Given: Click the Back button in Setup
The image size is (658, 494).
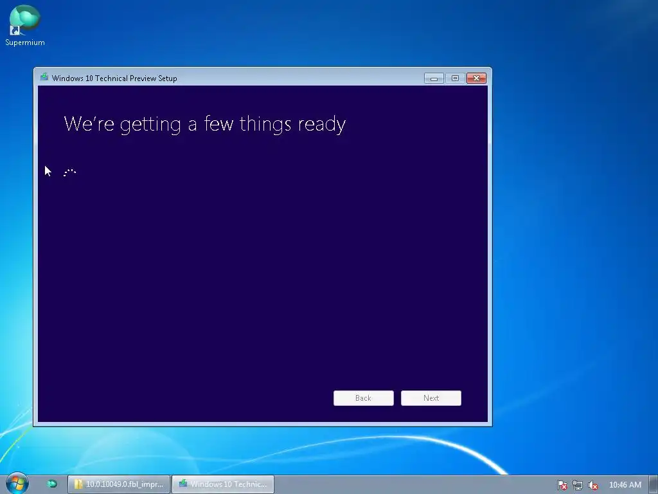Looking at the screenshot, I should point(364,398).
